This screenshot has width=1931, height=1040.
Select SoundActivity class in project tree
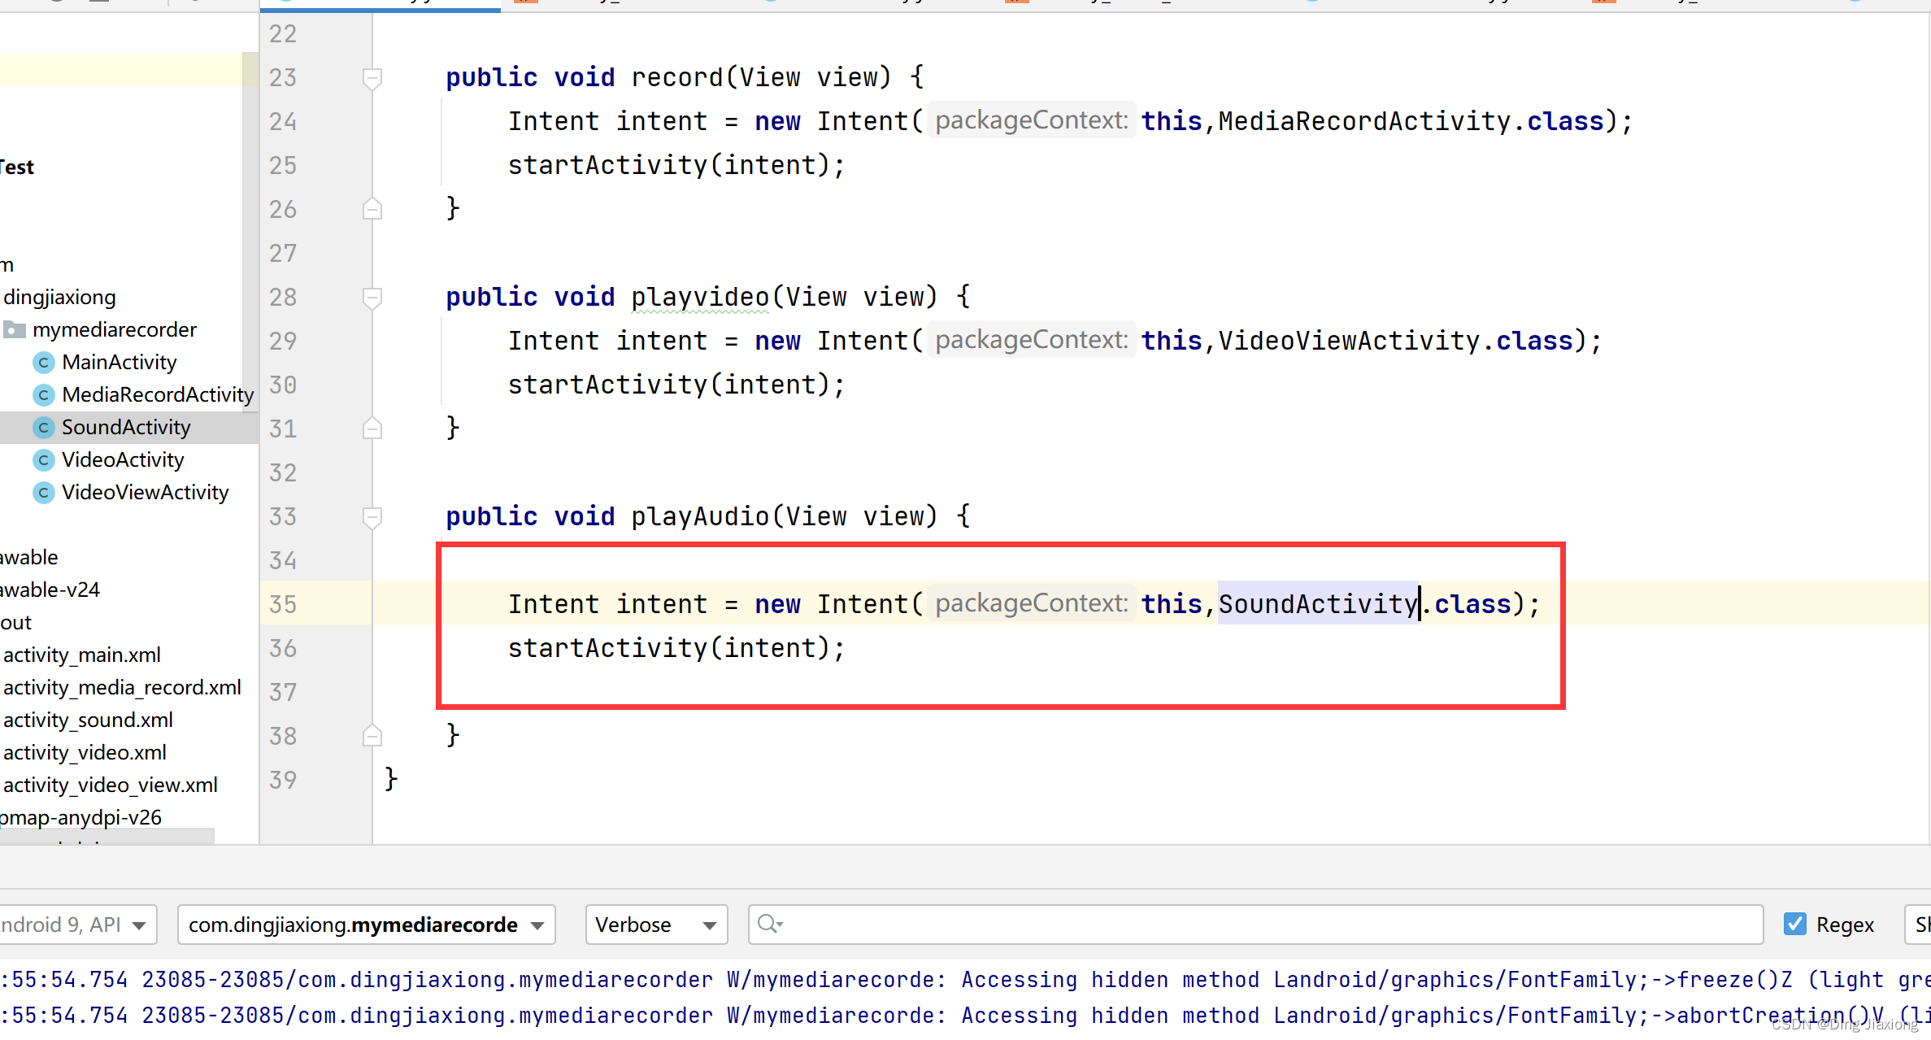[x=126, y=427]
